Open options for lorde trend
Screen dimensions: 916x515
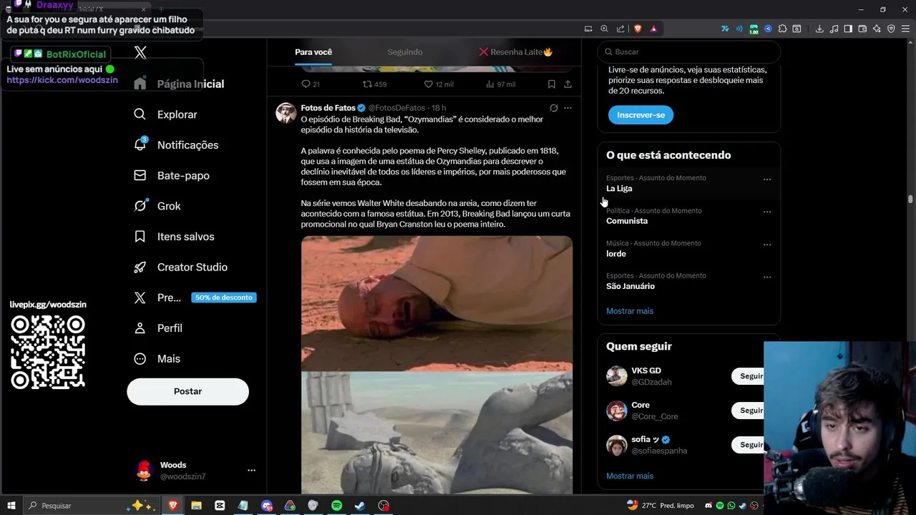click(x=767, y=245)
